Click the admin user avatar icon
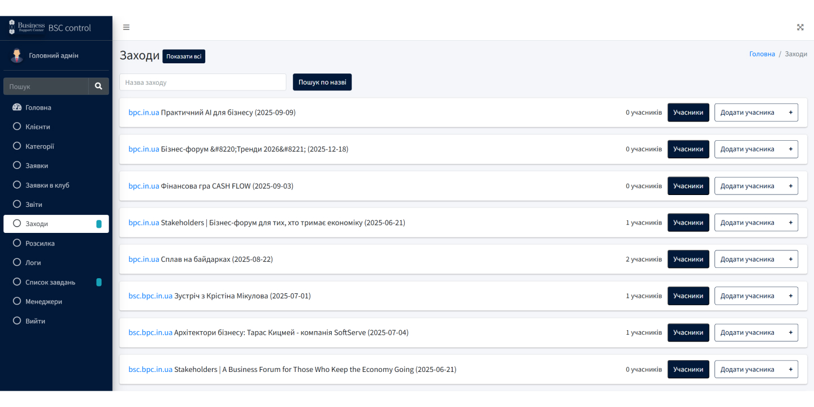Screen dimensions: 814x407 (x=16, y=55)
